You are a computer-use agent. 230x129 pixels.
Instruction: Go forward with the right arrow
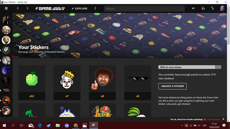point(27,8)
